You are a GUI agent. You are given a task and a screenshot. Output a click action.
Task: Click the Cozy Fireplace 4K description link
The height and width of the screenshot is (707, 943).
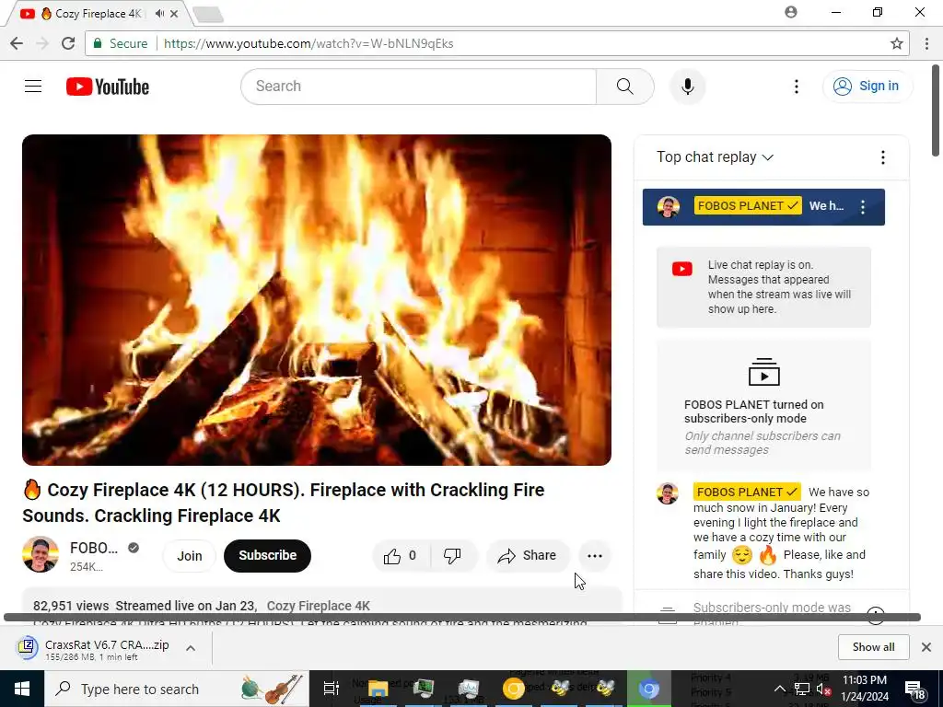318,606
